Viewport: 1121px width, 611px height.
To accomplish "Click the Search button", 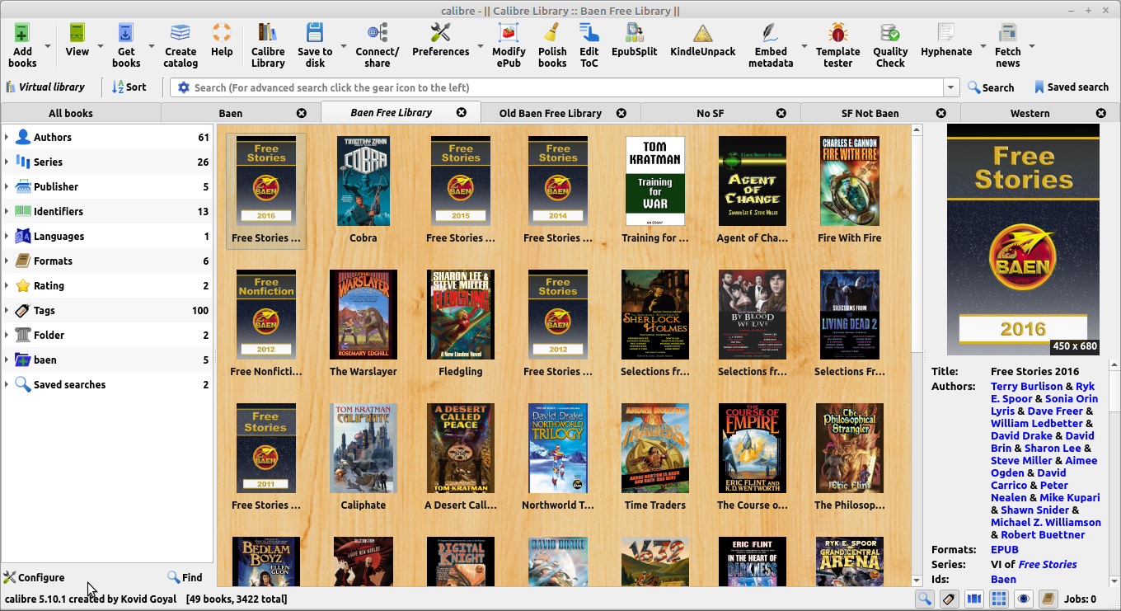I will (x=991, y=87).
